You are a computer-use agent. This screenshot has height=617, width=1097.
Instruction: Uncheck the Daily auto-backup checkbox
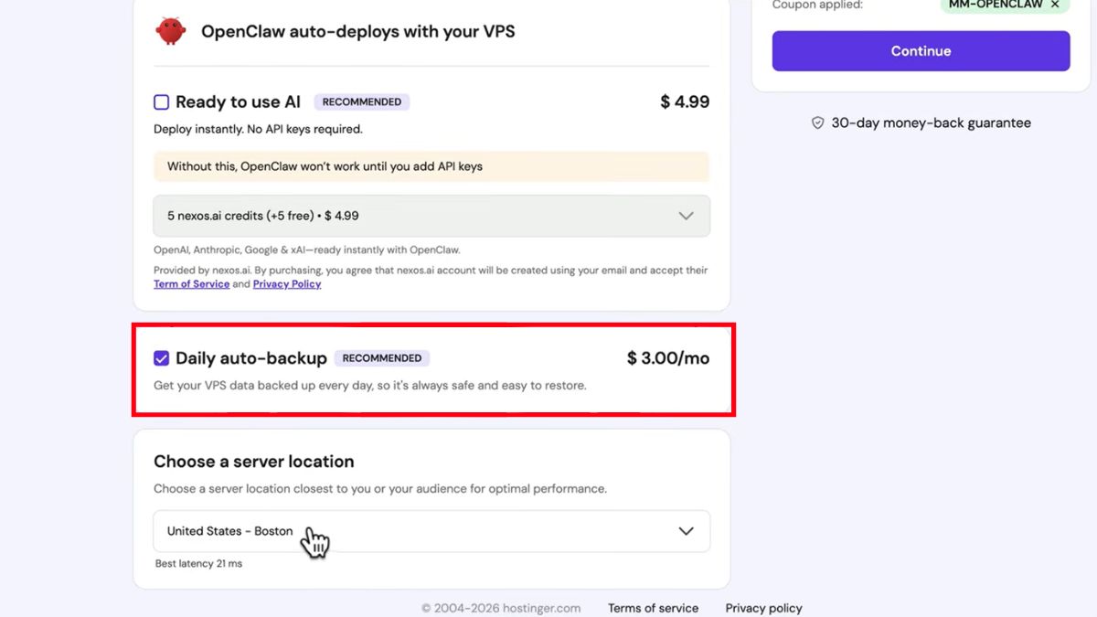point(162,358)
